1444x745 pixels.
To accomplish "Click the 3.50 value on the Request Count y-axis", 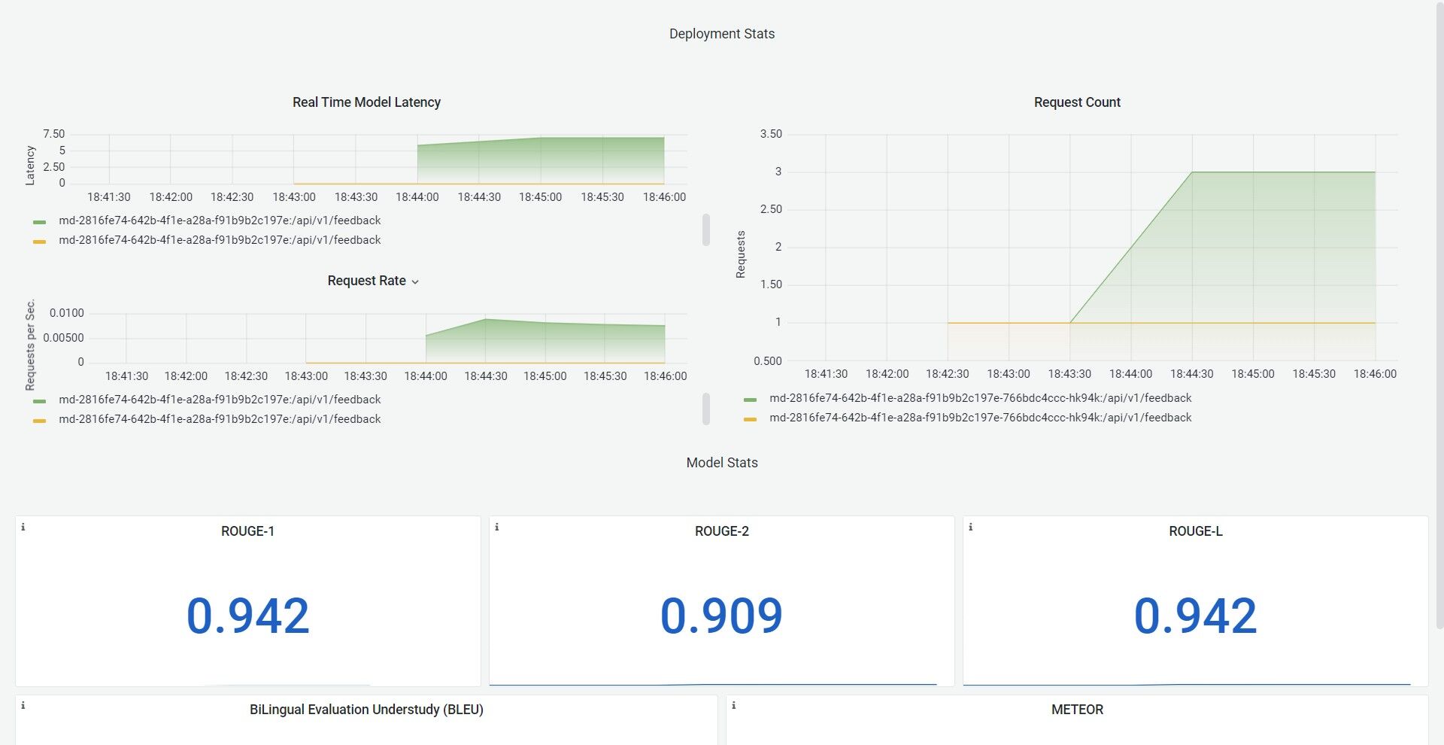I will 771,134.
